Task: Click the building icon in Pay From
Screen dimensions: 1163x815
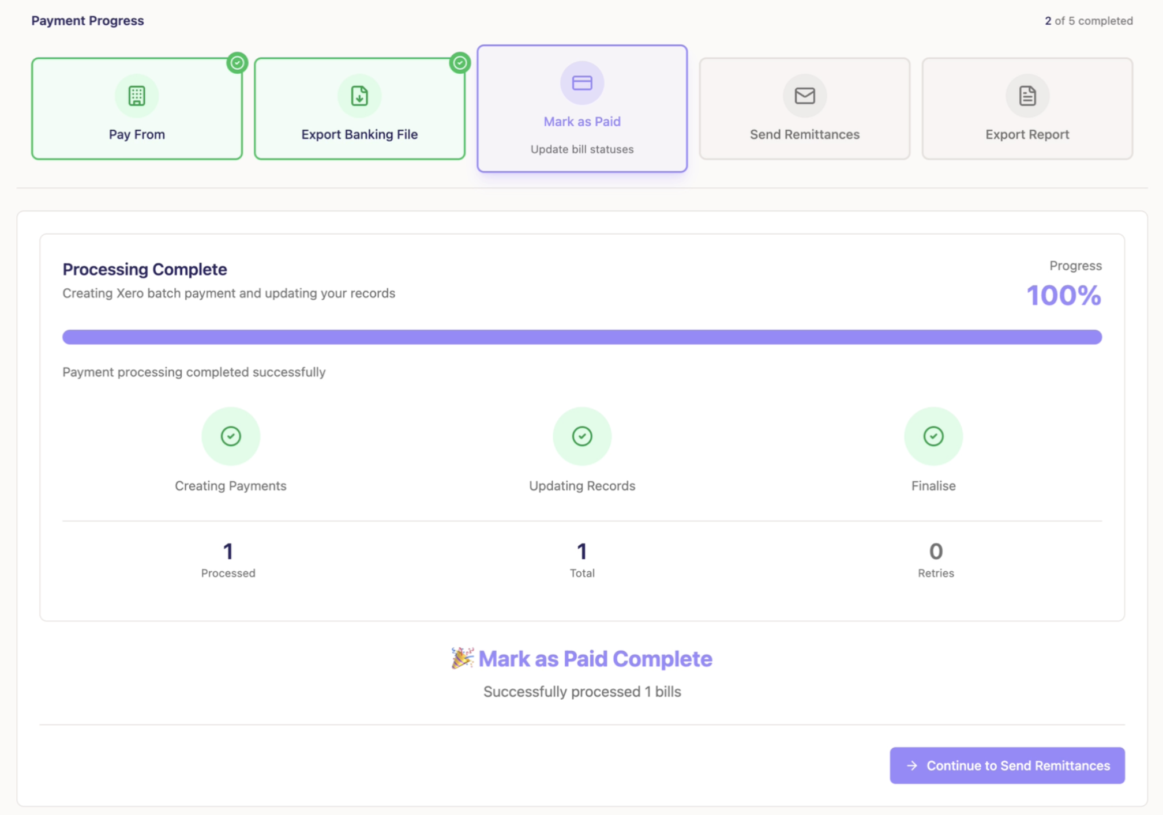Action: [x=137, y=96]
